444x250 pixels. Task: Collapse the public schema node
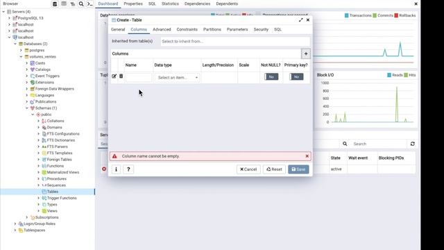coord(33,115)
